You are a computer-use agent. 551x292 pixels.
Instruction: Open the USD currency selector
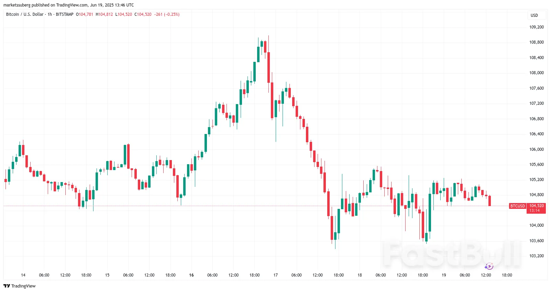click(534, 15)
